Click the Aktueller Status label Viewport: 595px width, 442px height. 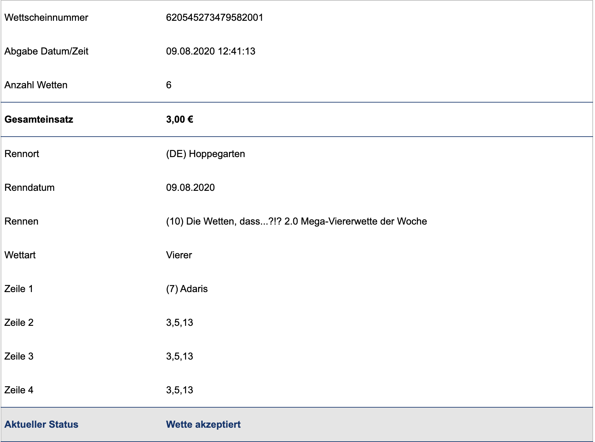tap(41, 424)
